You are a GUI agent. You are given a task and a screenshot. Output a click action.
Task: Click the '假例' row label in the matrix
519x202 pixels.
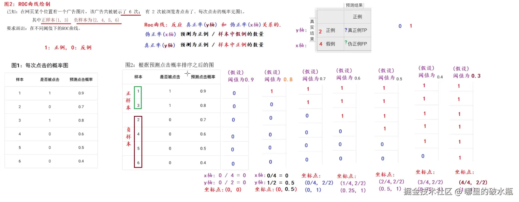point(330,44)
